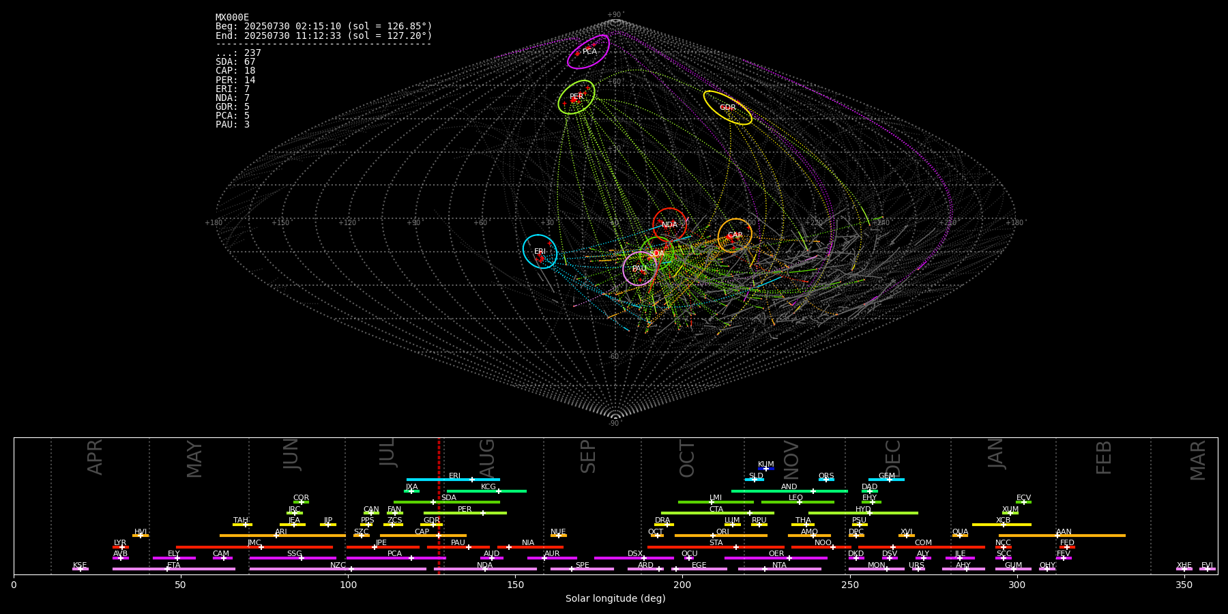Click the SSG shower bar in timeline

pyautogui.click(x=293, y=558)
